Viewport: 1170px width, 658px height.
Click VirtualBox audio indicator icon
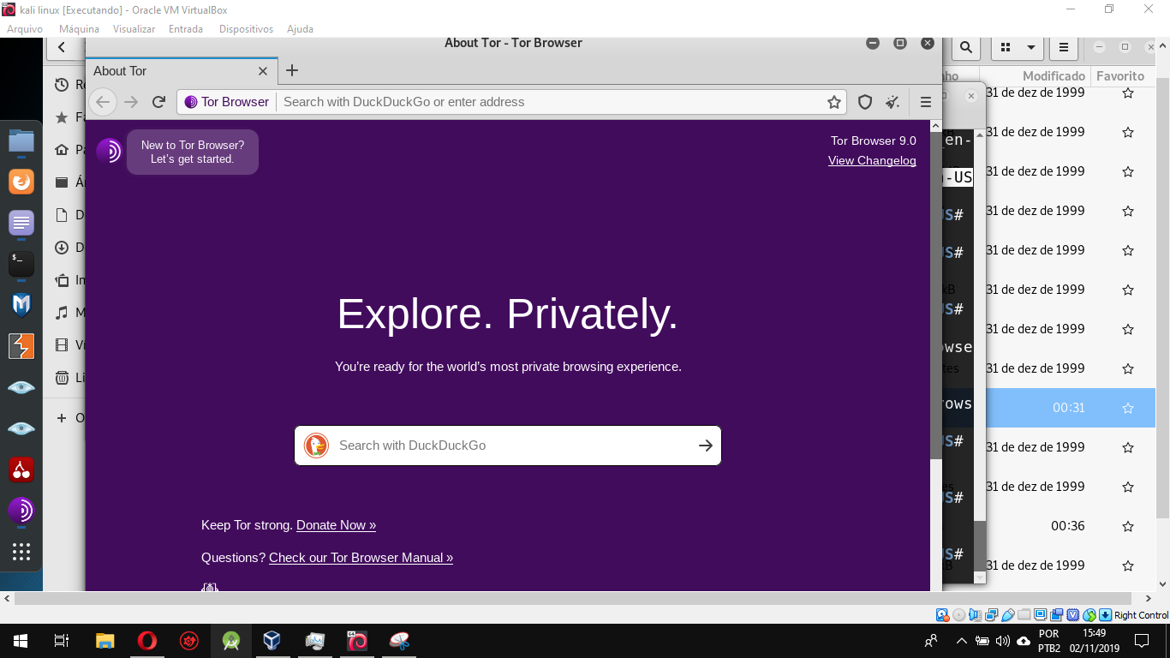tap(976, 615)
